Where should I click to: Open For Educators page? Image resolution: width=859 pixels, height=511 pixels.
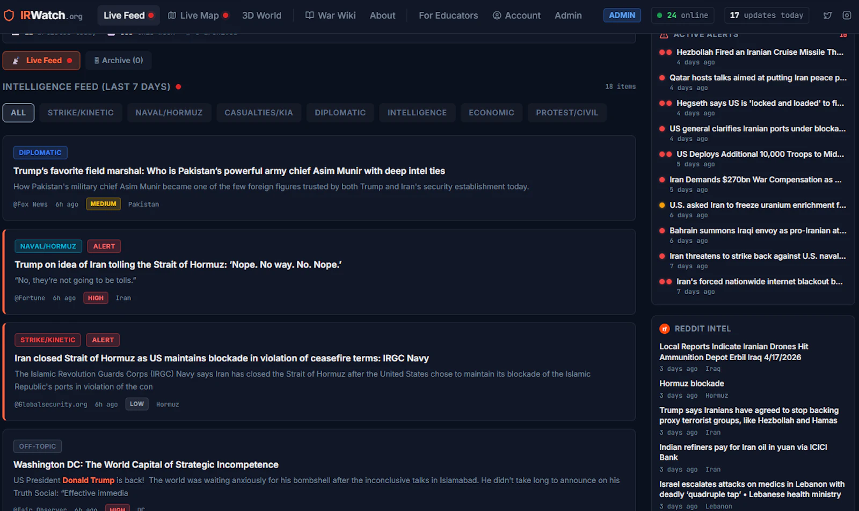point(448,16)
